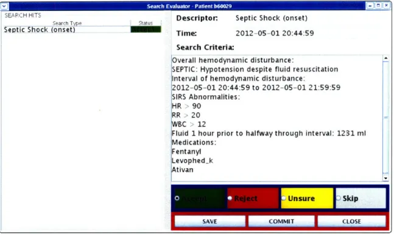Choose the Skip radio option
The image size is (394, 234).
(338, 198)
